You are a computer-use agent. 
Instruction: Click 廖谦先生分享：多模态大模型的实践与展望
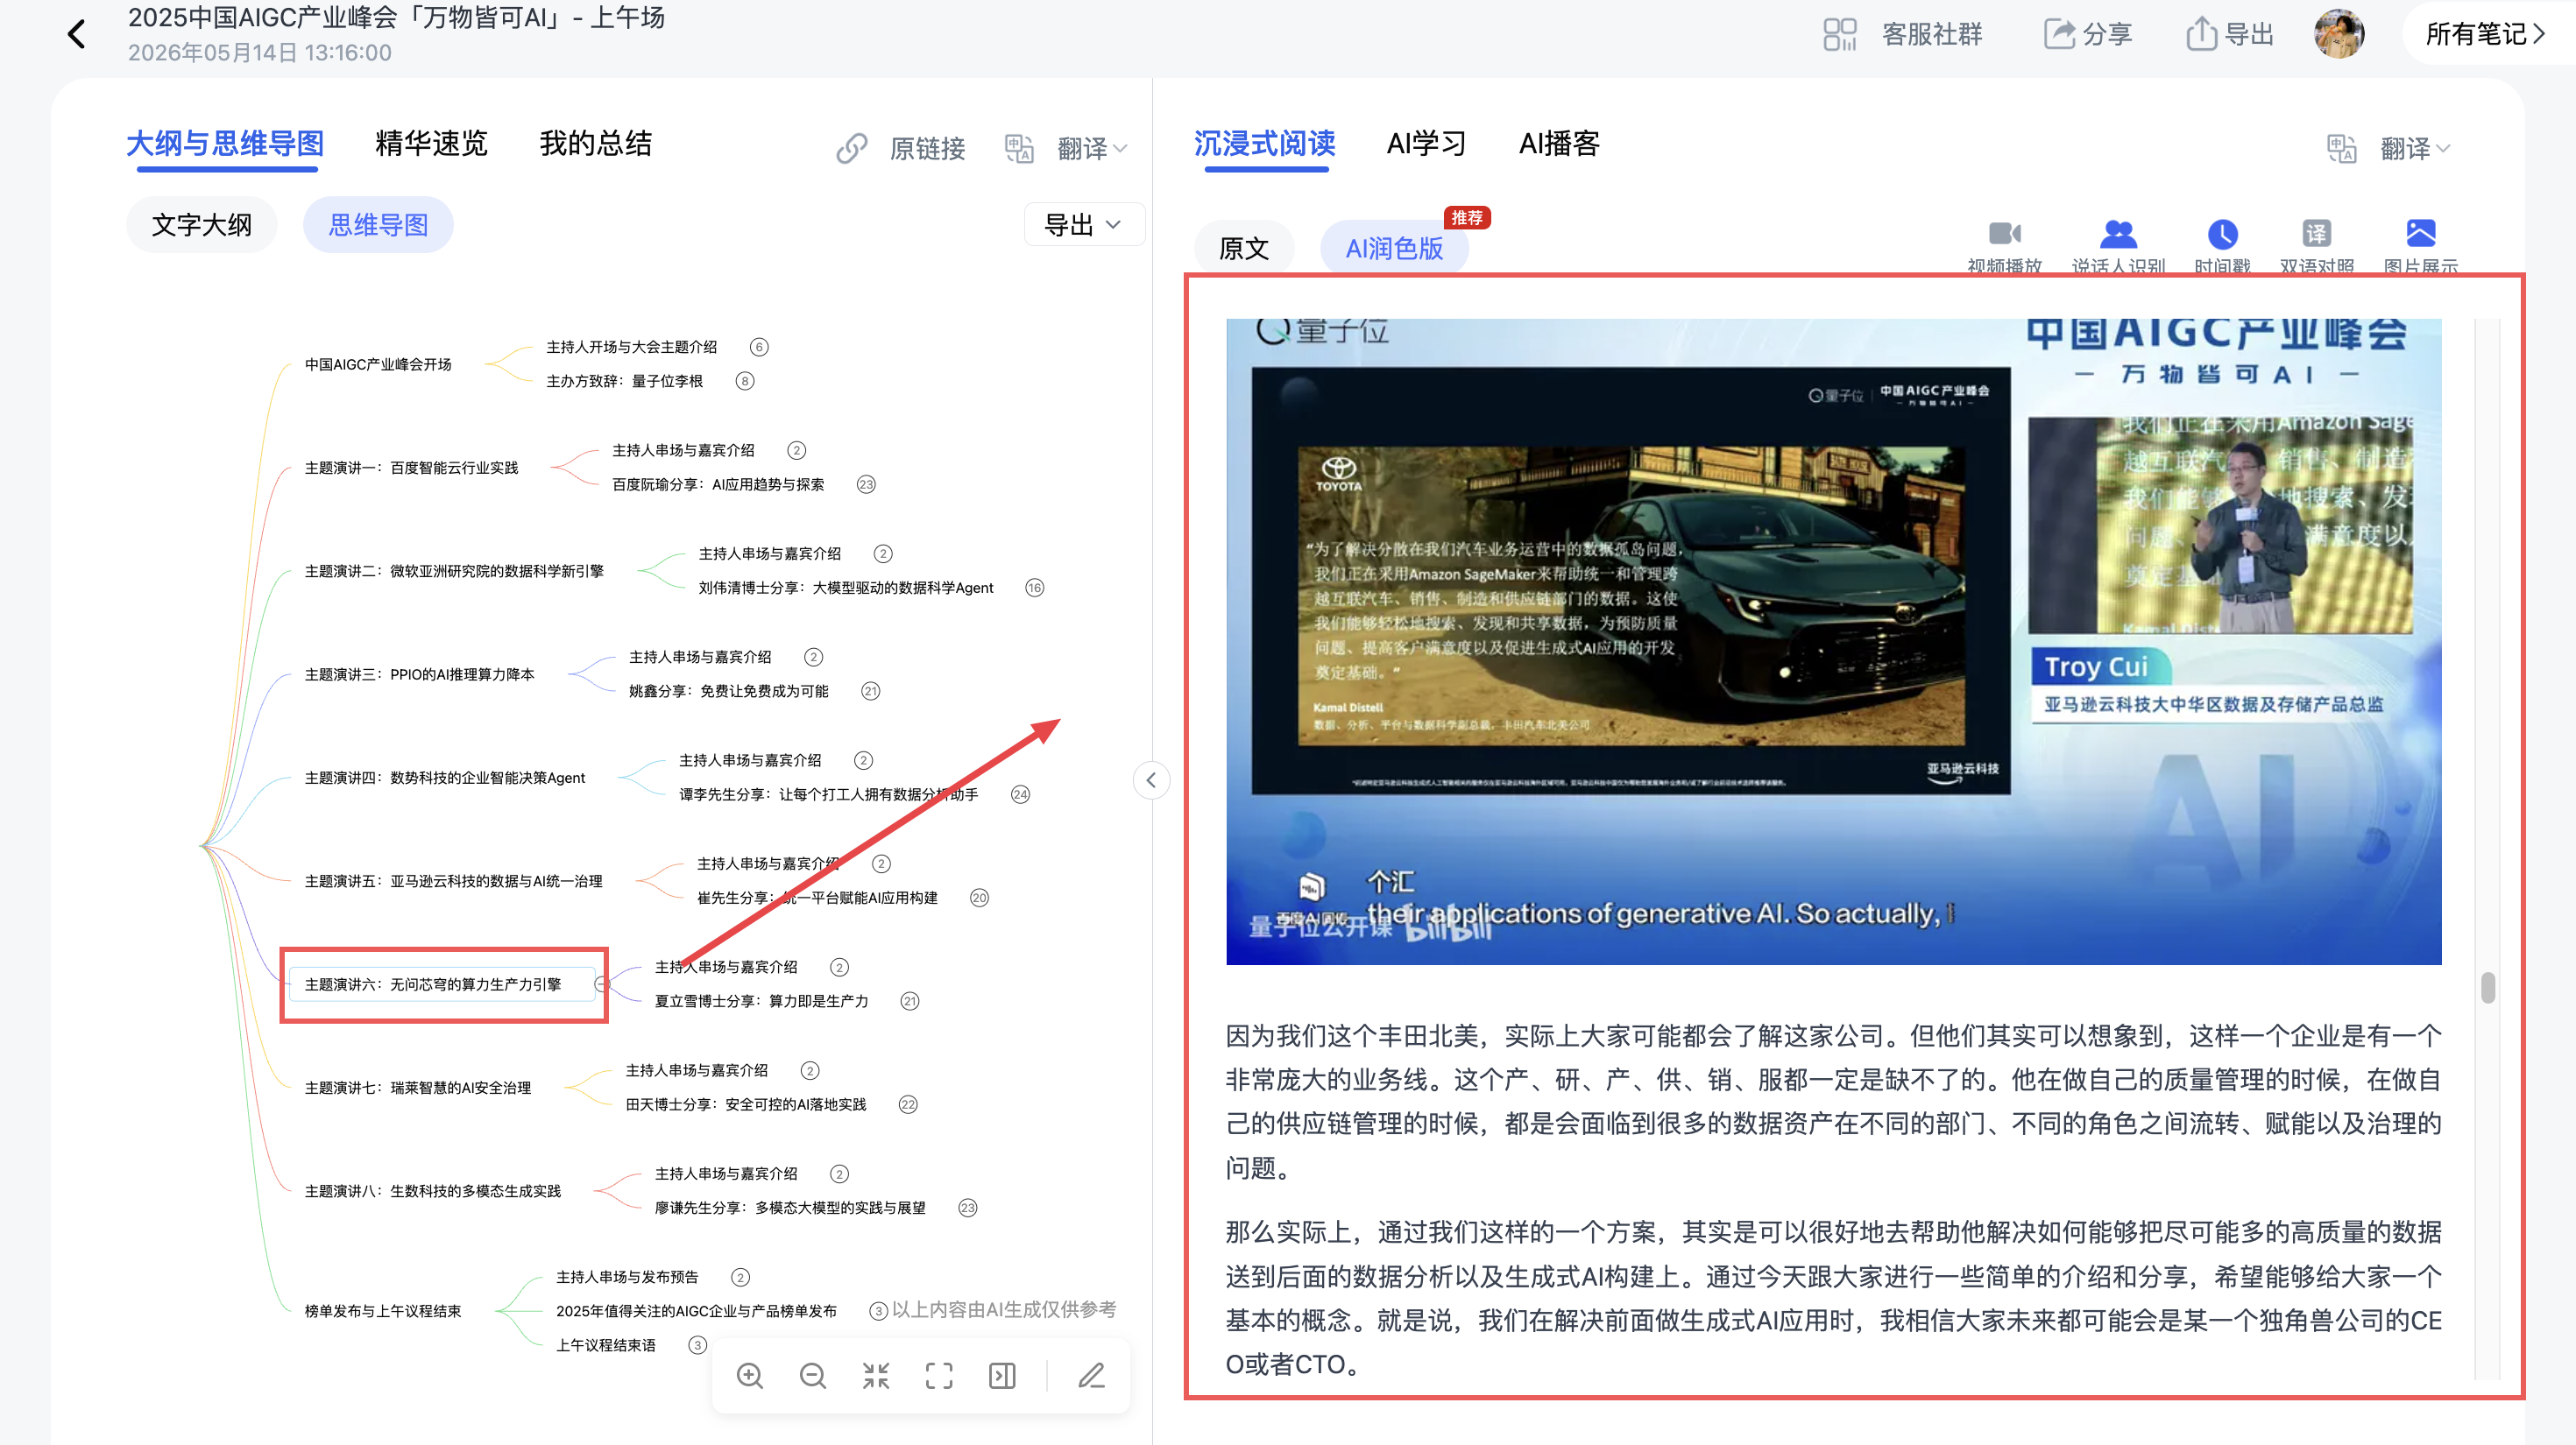click(x=790, y=1209)
